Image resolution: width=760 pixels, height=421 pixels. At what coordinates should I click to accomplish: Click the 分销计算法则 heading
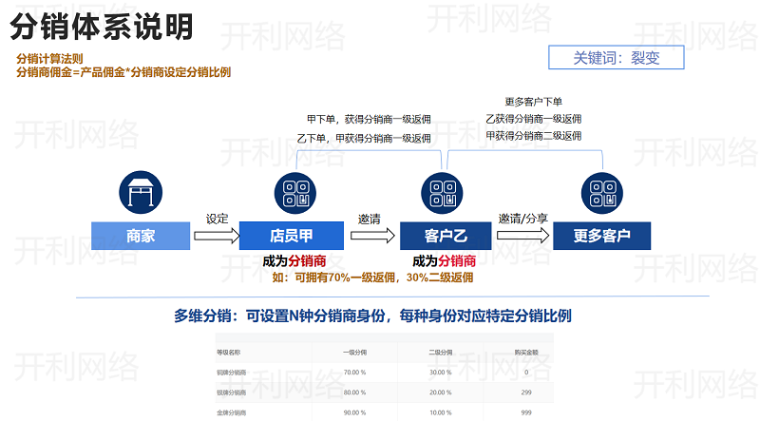(x=49, y=59)
